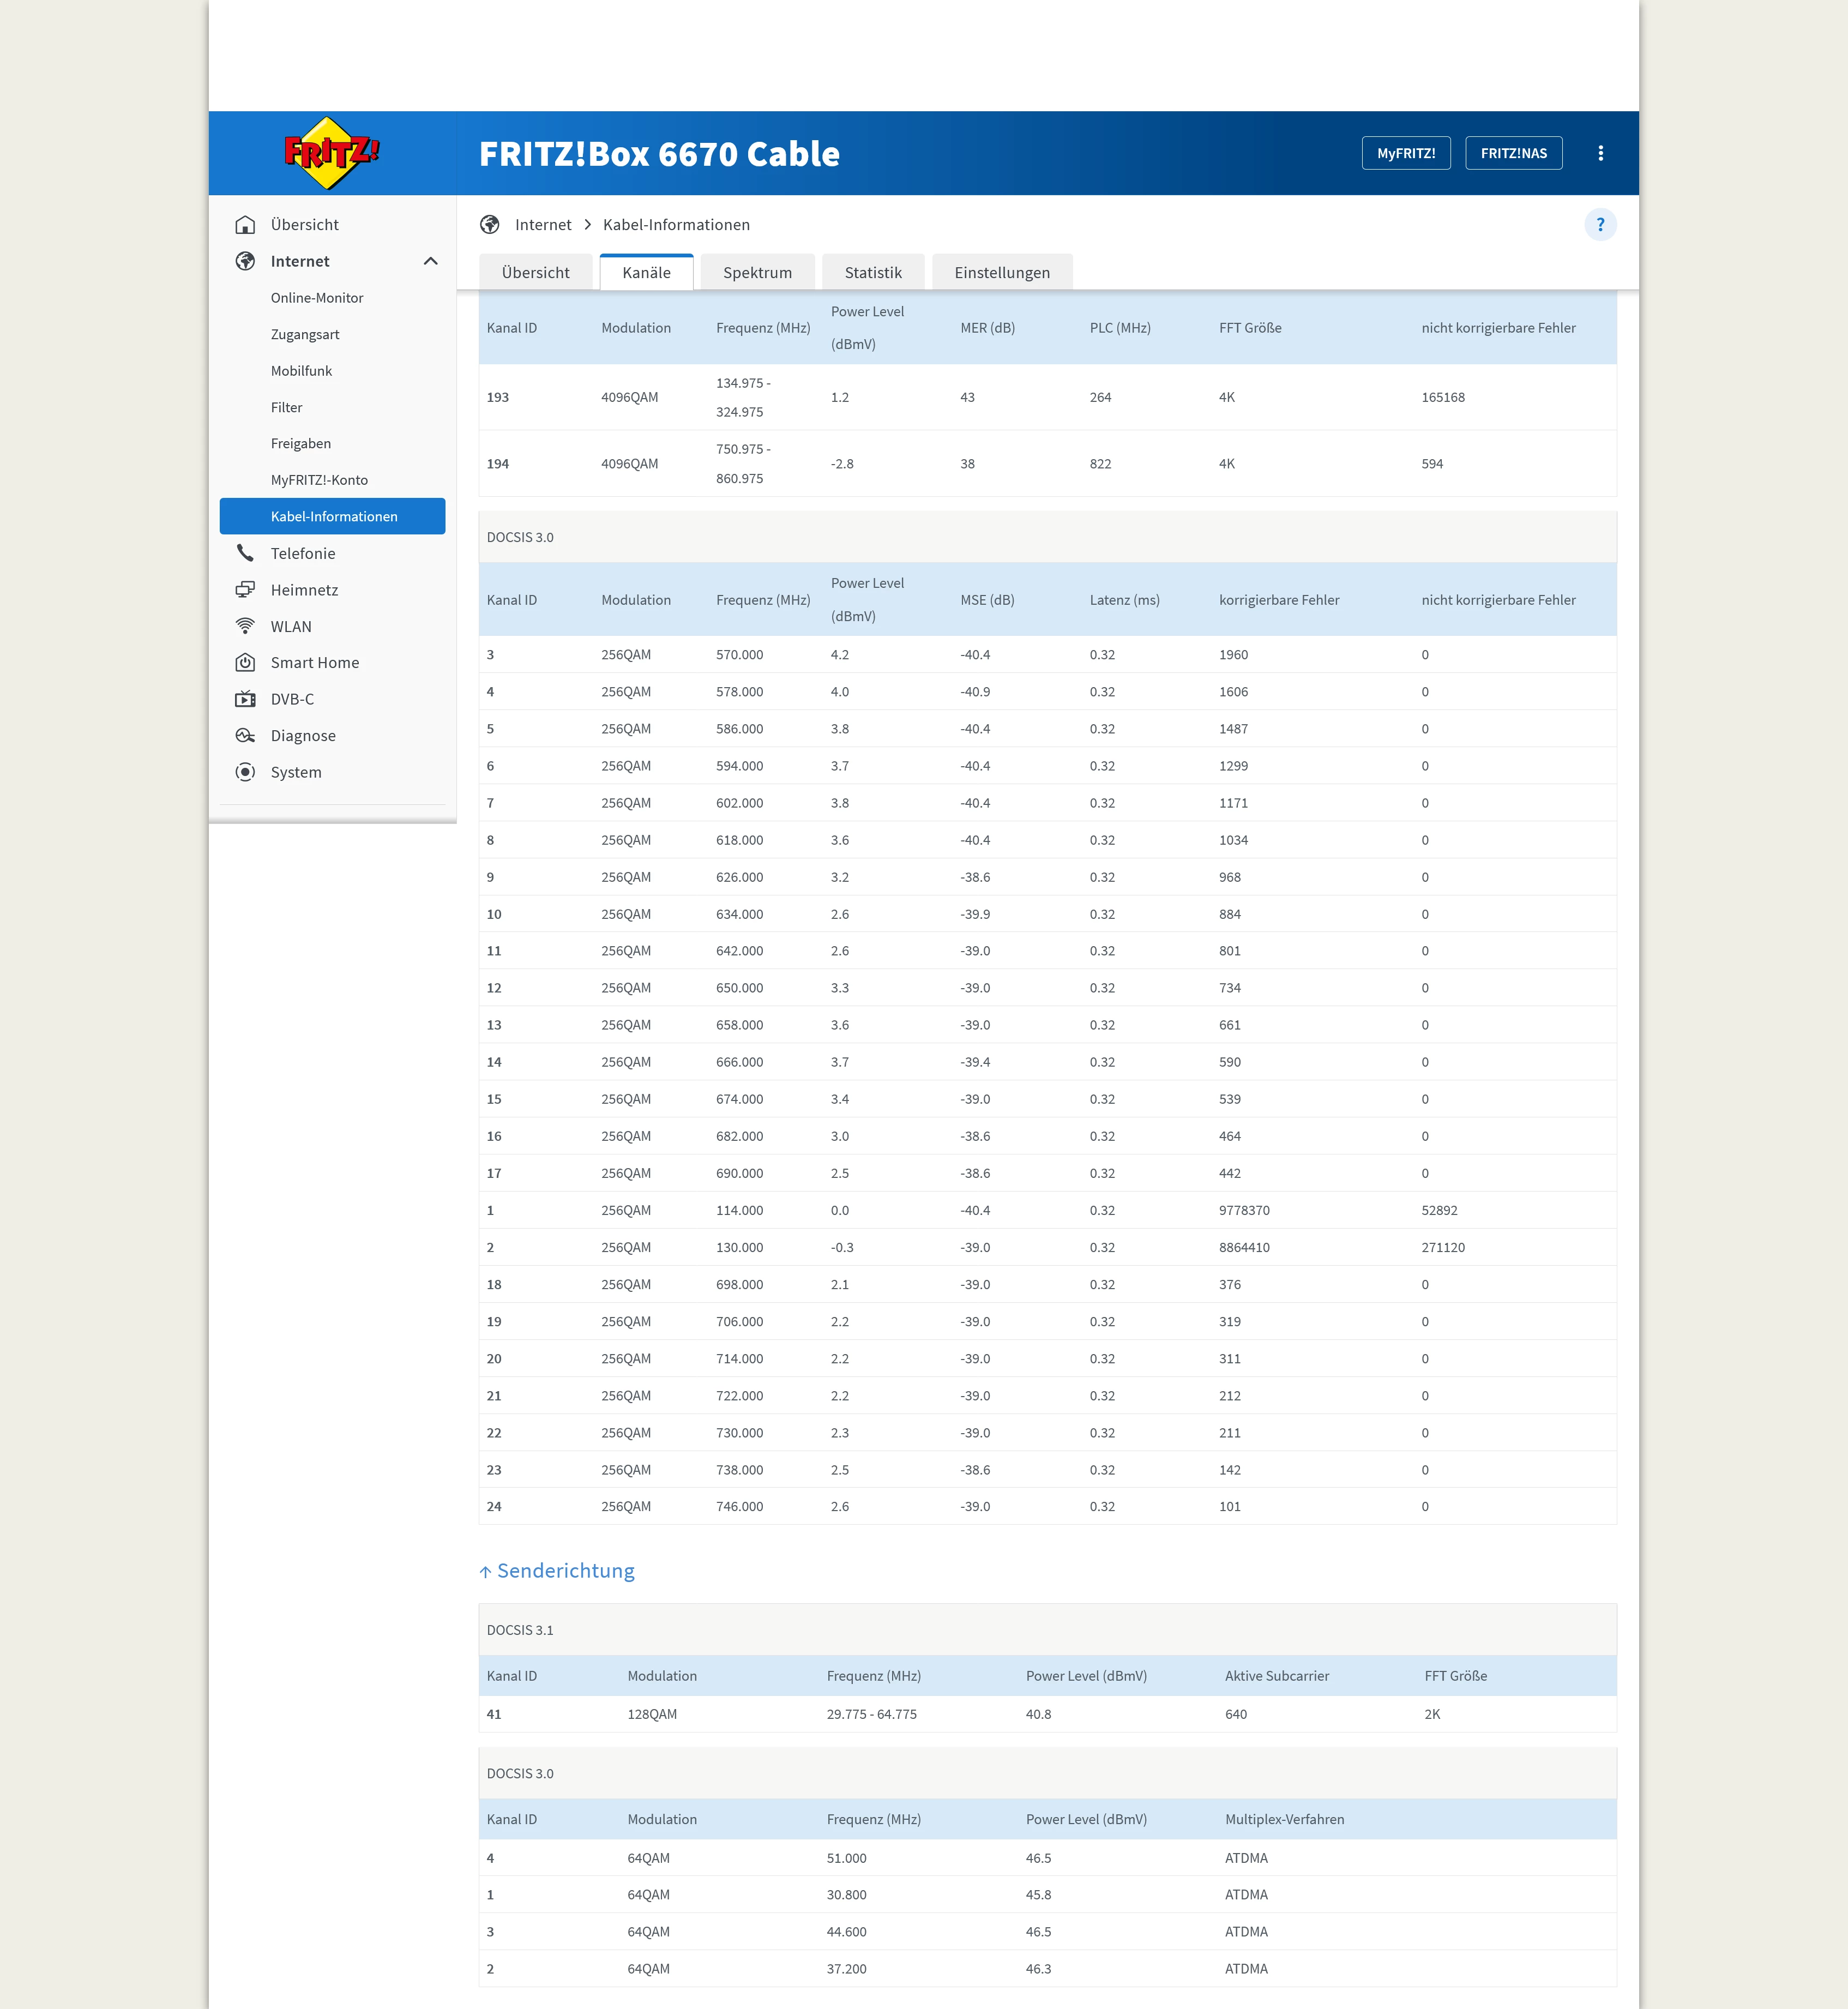Click the DVB-C television icon
The image size is (1848, 2009).
[x=245, y=699]
